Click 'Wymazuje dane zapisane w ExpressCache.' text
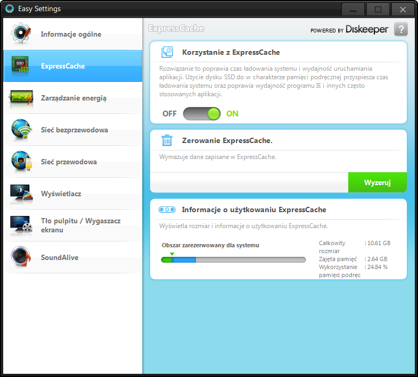 (x=218, y=157)
